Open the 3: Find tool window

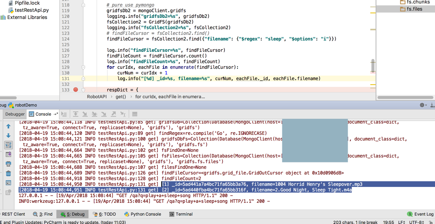(x=43, y=214)
